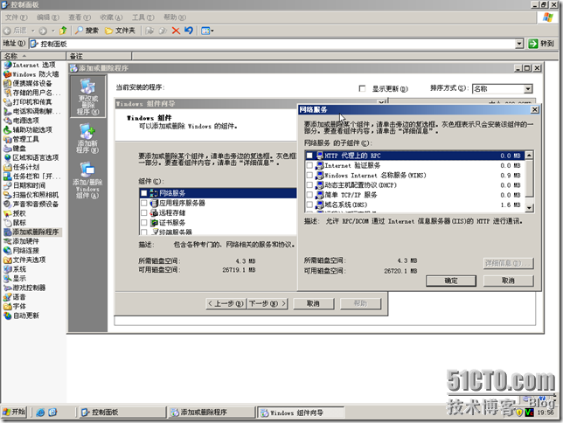Viewport: 563px width, 423px height.
Task: Click 转到 button beside address bar
Action: click(x=541, y=44)
